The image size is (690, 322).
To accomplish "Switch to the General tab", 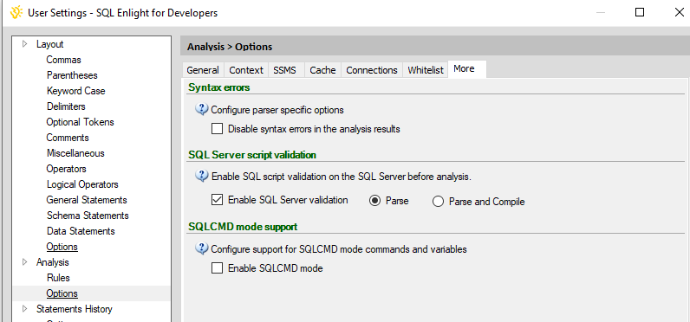I will [x=203, y=70].
